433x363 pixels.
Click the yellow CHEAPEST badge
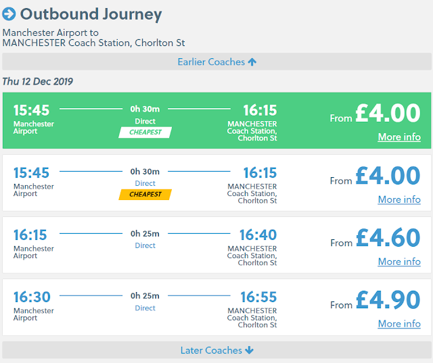pos(145,195)
